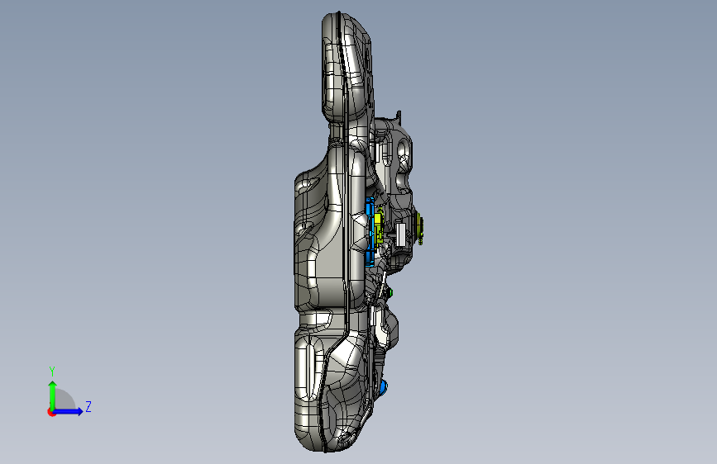Click the green Y axis arrow of the triad
The width and height of the screenshot is (717, 464).
53,395
